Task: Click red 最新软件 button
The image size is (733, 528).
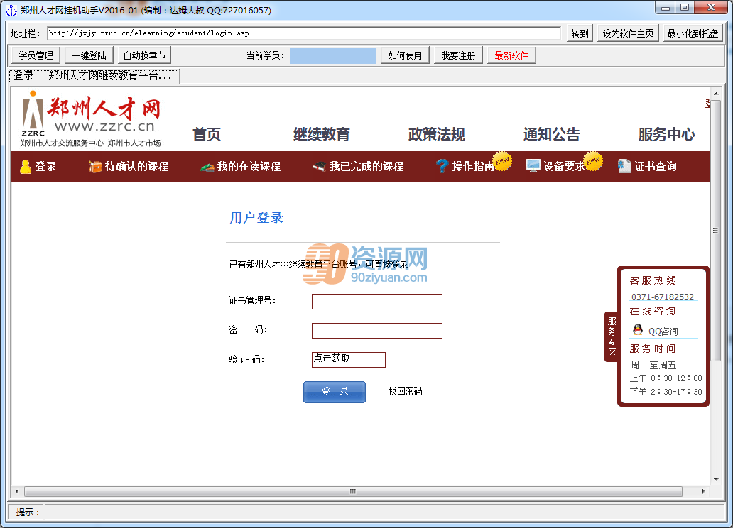Action: tap(511, 55)
